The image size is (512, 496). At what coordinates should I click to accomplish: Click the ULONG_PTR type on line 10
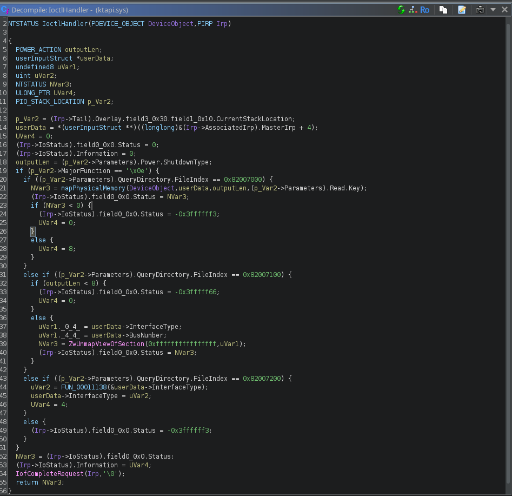click(32, 93)
